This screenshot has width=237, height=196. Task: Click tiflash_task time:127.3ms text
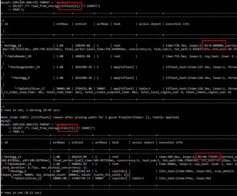click(x=188, y=67)
